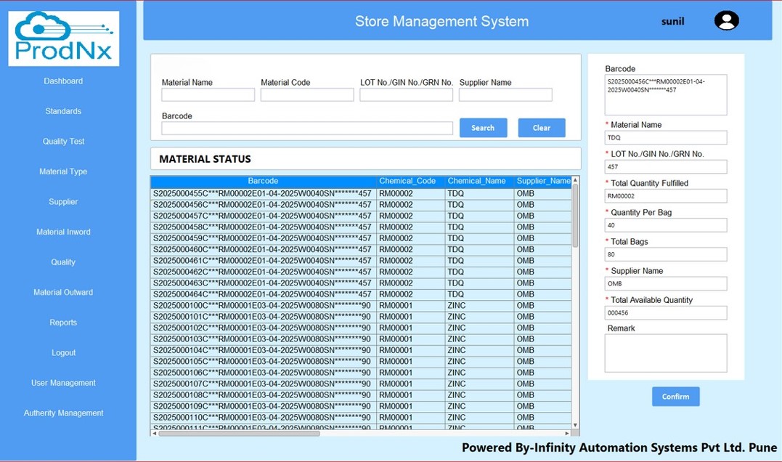Open User Management from sidebar
The image size is (782, 462).
[x=63, y=383]
